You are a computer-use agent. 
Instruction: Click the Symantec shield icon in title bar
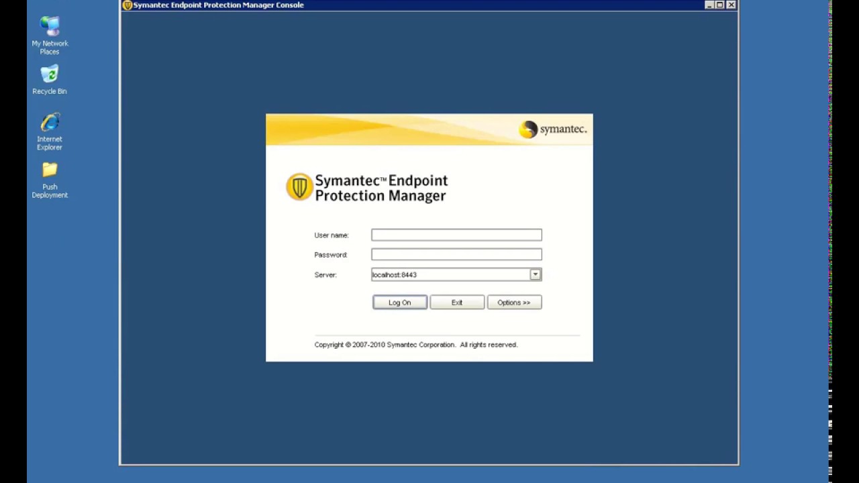pyautogui.click(x=128, y=5)
